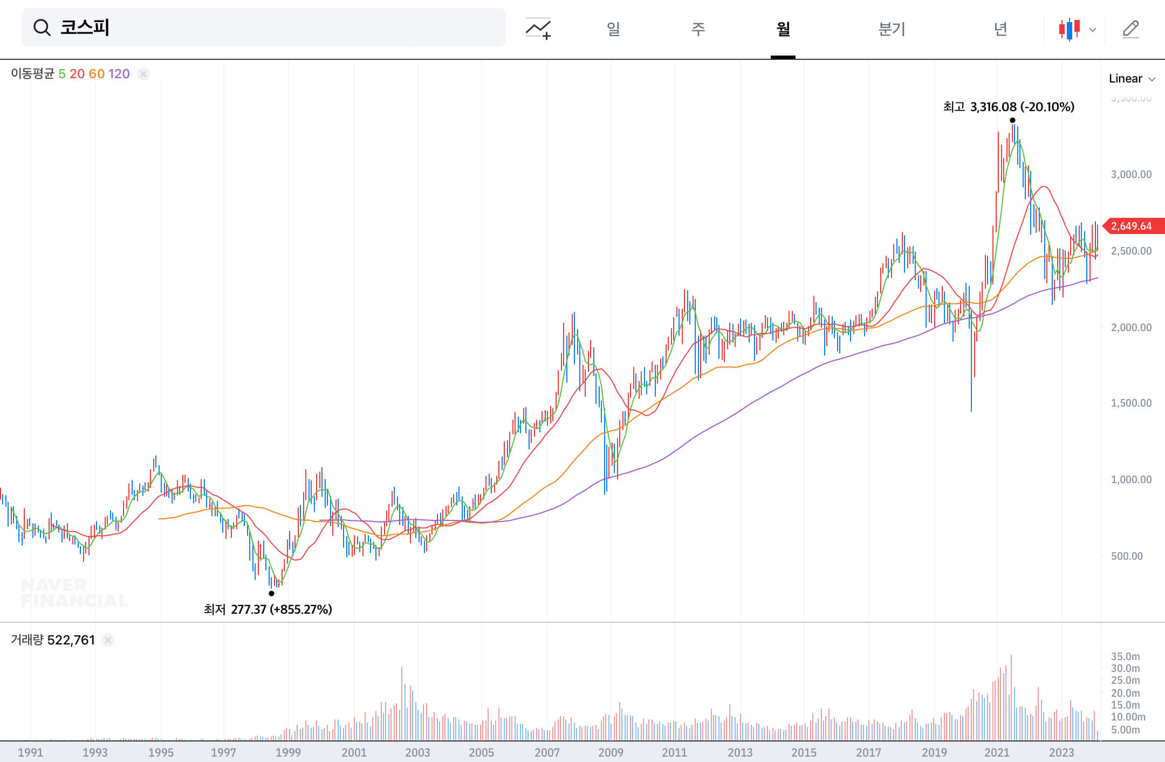Click the 이동평균 indicator label
This screenshot has width=1165, height=762.
(x=32, y=74)
